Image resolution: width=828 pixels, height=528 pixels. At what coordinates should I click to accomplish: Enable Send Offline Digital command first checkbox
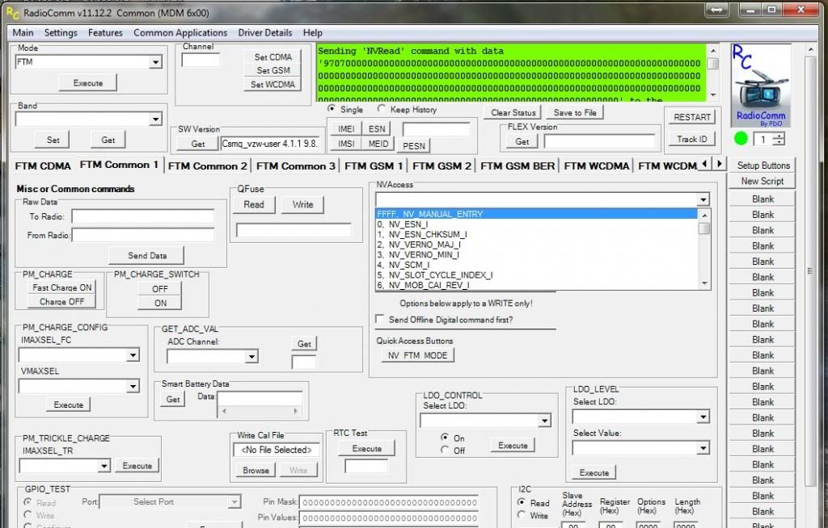click(x=380, y=319)
